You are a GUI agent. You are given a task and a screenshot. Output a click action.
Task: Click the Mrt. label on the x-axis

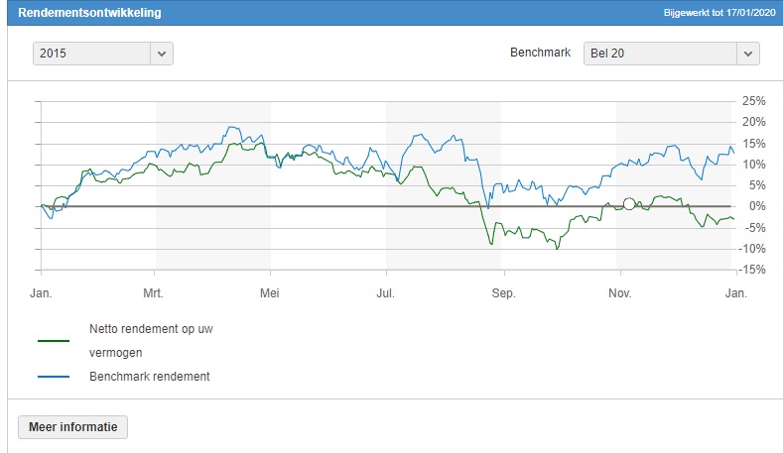[x=154, y=293]
